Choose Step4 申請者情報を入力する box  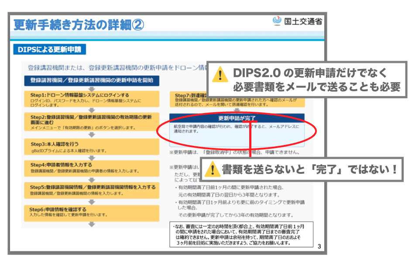click(92, 169)
